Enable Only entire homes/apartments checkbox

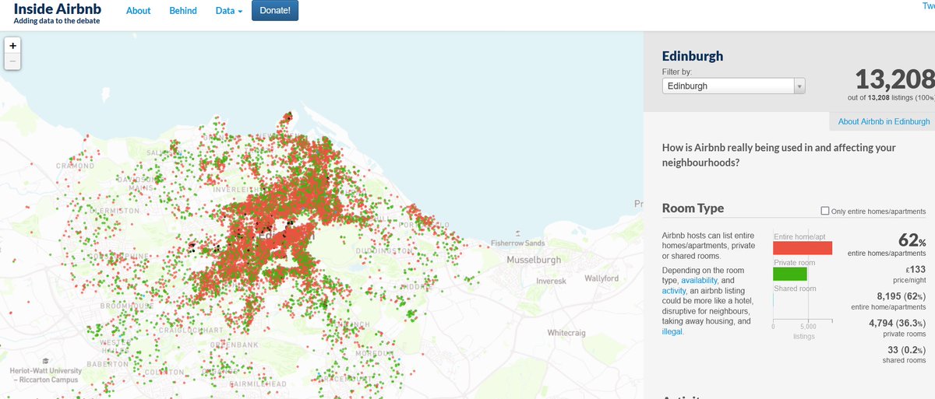pos(825,212)
